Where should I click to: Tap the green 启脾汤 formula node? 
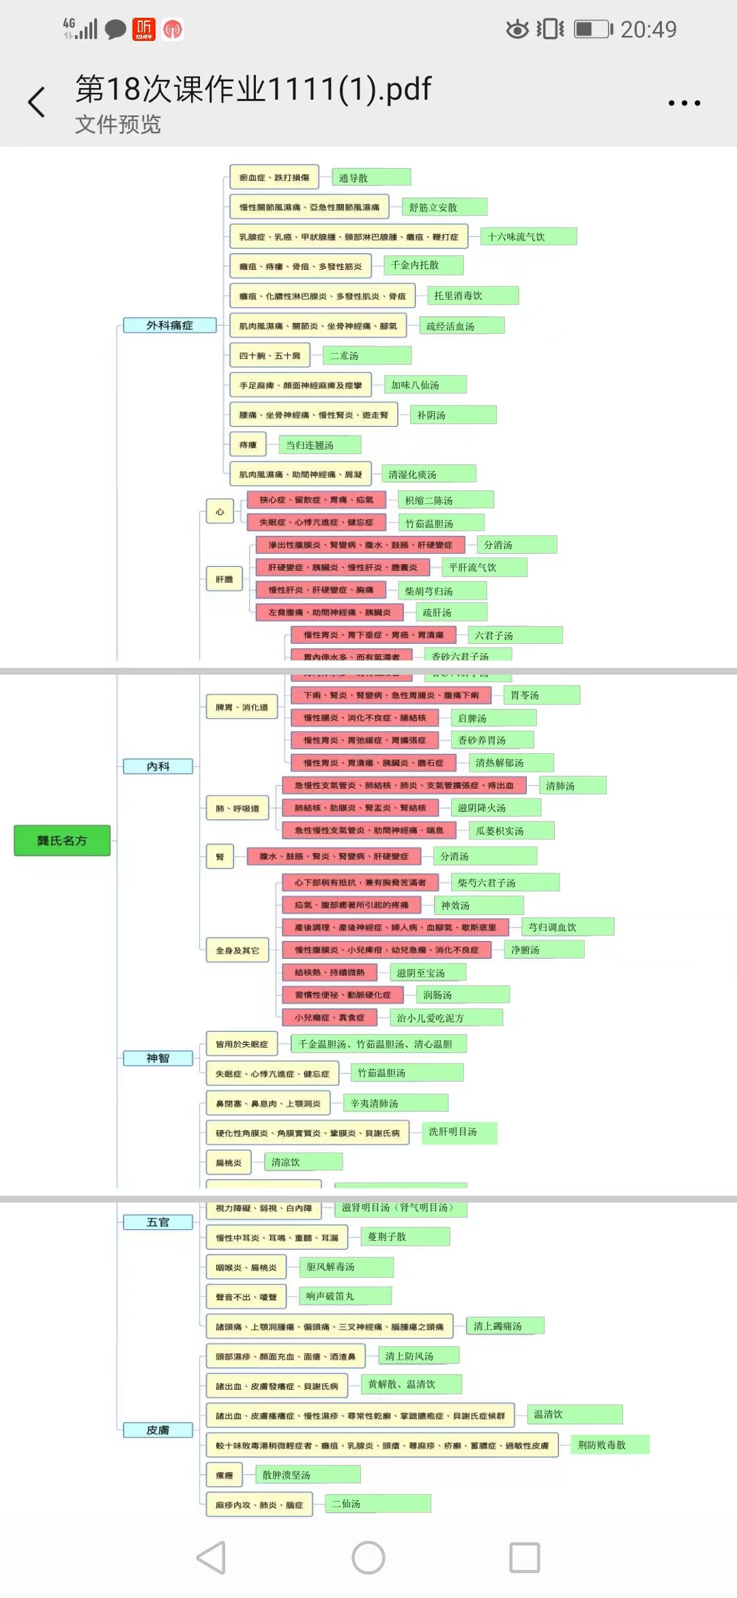(x=493, y=718)
